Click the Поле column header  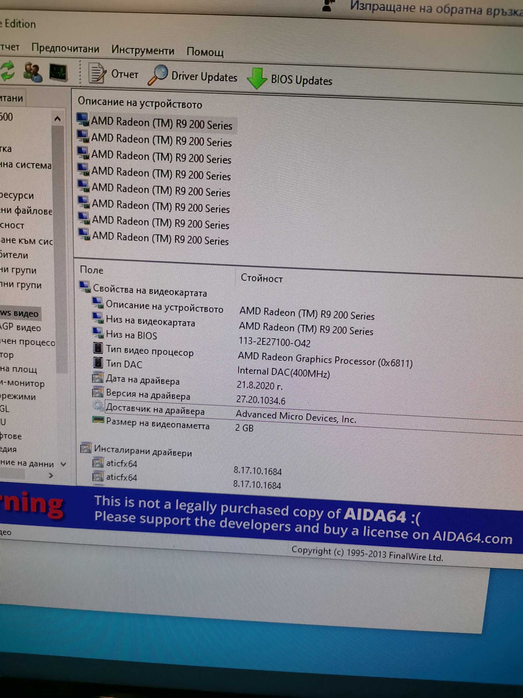point(92,270)
